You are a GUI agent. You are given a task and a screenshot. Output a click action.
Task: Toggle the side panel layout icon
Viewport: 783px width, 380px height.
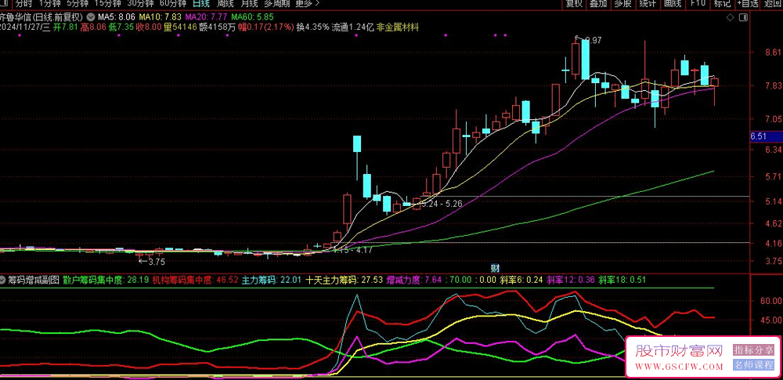click(x=742, y=16)
